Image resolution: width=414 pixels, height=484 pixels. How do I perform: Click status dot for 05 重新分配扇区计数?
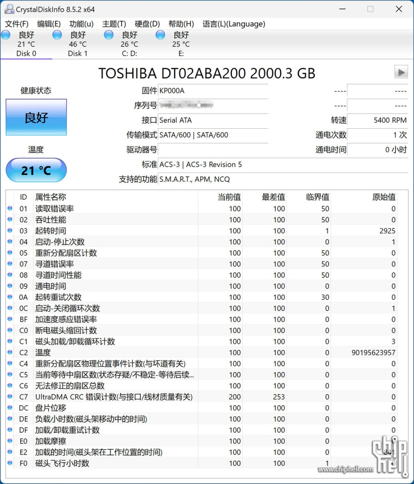click(x=10, y=253)
